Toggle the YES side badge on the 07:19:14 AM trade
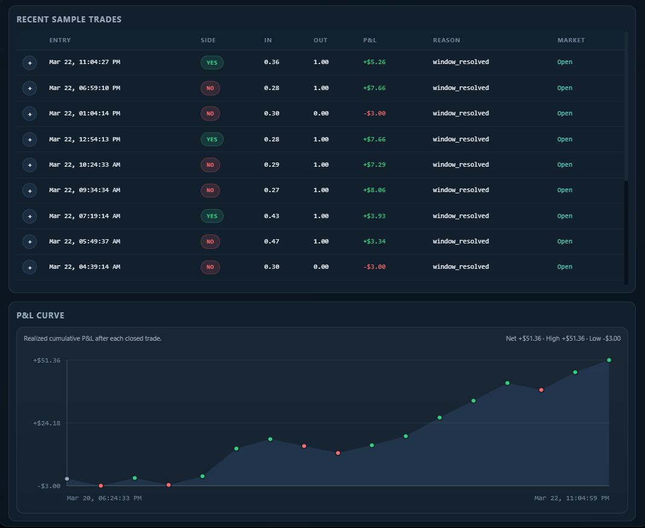 point(212,216)
